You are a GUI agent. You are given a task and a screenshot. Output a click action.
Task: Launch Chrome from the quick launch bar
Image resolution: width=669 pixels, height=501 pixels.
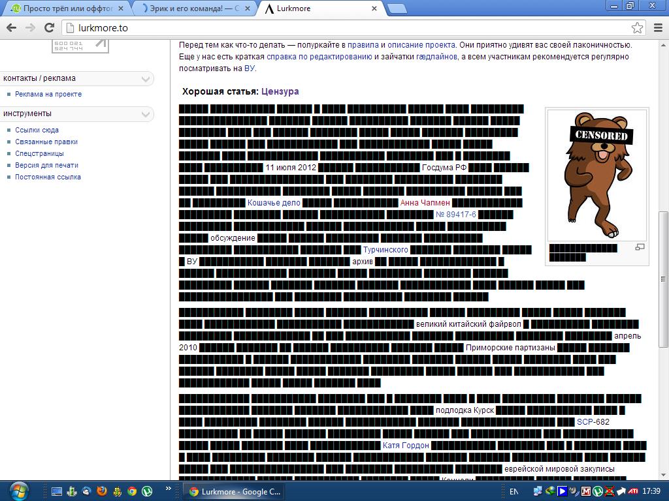pos(132,492)
